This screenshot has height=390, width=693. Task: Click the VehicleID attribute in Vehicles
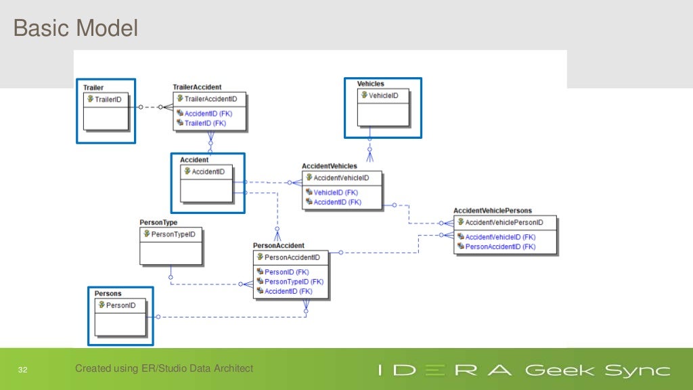click(384, 95)
